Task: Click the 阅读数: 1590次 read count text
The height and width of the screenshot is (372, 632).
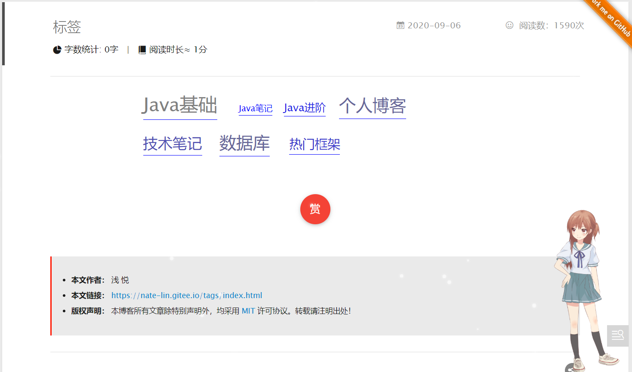Action: [x=551, y=26]
